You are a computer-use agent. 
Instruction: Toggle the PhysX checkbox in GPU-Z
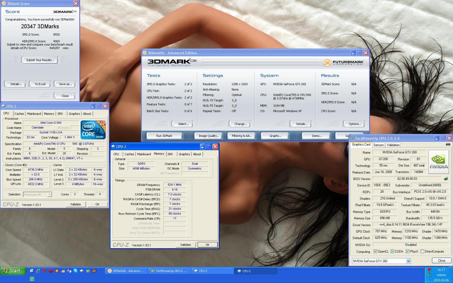click(407, 251)
